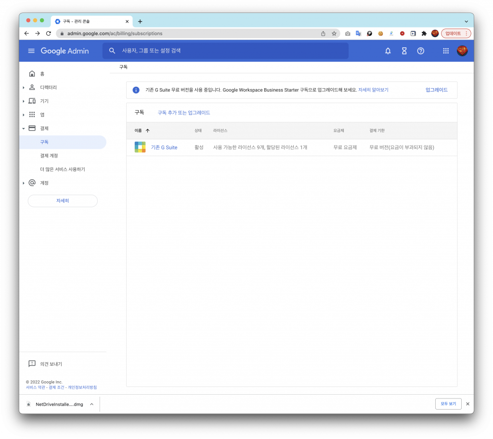
Task: Open the help question mark icon
Action: (420, 51)
